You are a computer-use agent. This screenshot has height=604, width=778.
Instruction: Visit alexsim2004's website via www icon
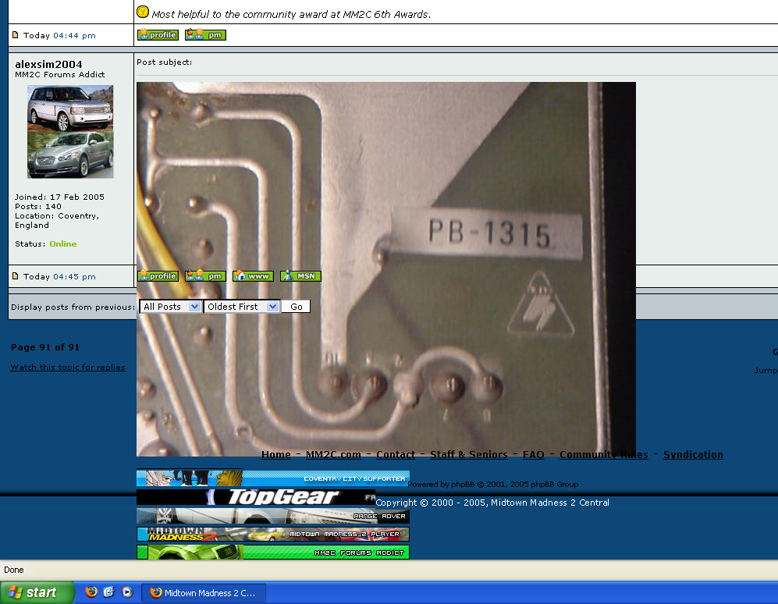(253, 276)
